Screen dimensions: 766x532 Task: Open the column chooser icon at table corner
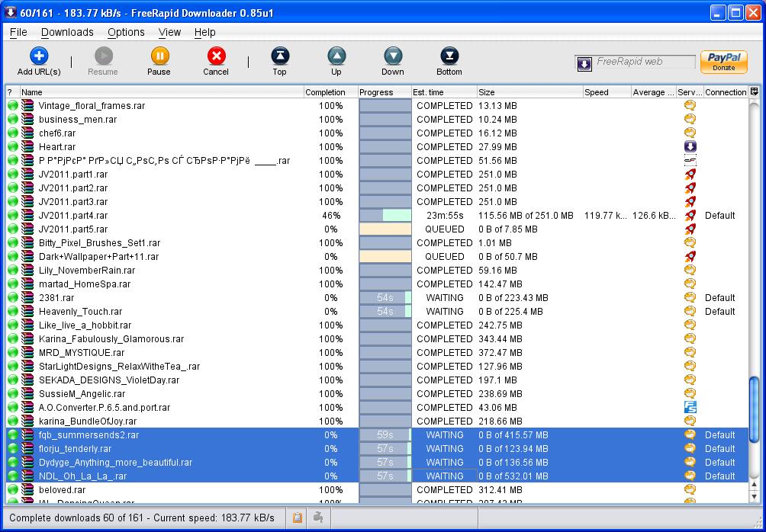point(755,92)
